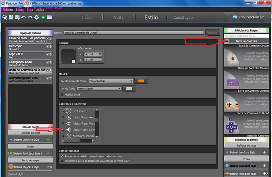Move Anterior/Seguinte Guia up with its arrow
The height and width of the screenshot is (177, 272).
click(50, 78)
